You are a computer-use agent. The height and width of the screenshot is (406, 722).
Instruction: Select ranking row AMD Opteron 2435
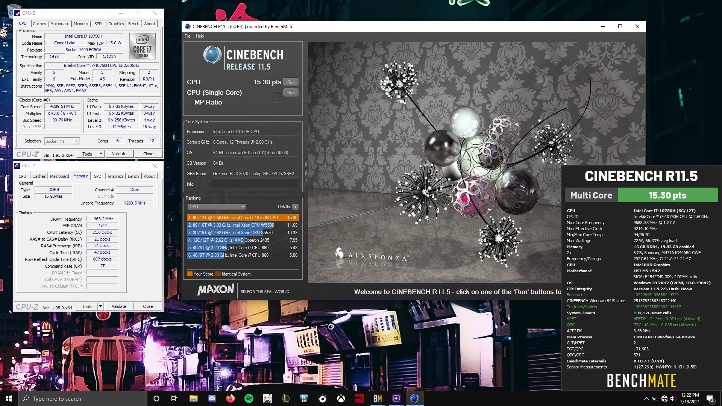click(243, 240)
